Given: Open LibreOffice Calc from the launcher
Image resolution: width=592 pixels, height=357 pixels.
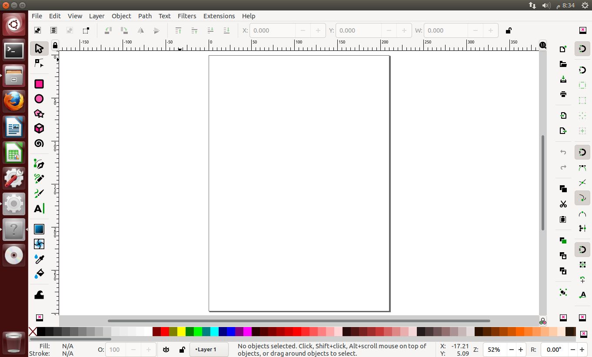Looking at the screenshot, I should coord(14,153).
